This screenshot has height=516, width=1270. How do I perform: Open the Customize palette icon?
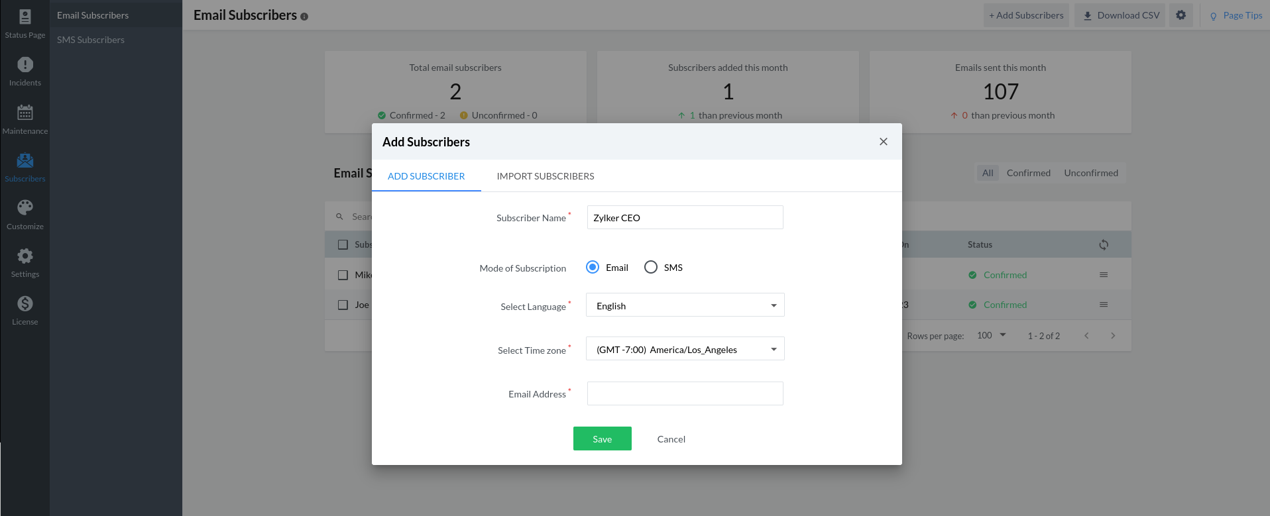[x=25, y=208]
